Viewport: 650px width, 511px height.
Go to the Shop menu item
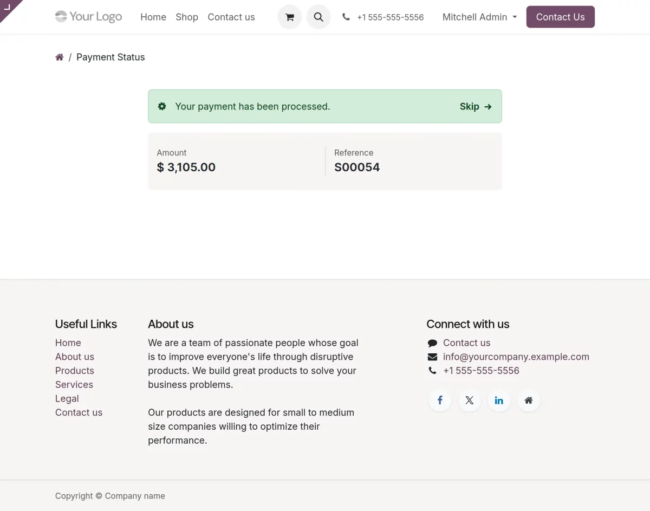[x=187, y=17]
